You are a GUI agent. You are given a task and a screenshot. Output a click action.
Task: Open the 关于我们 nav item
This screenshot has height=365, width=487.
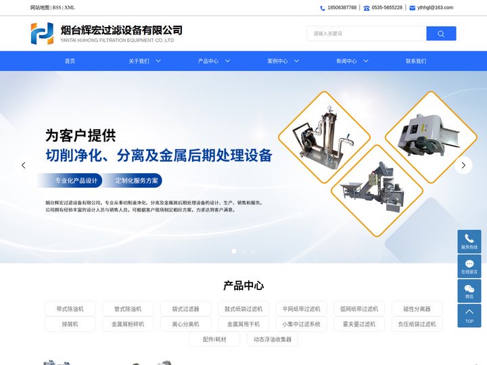[139, 61]
